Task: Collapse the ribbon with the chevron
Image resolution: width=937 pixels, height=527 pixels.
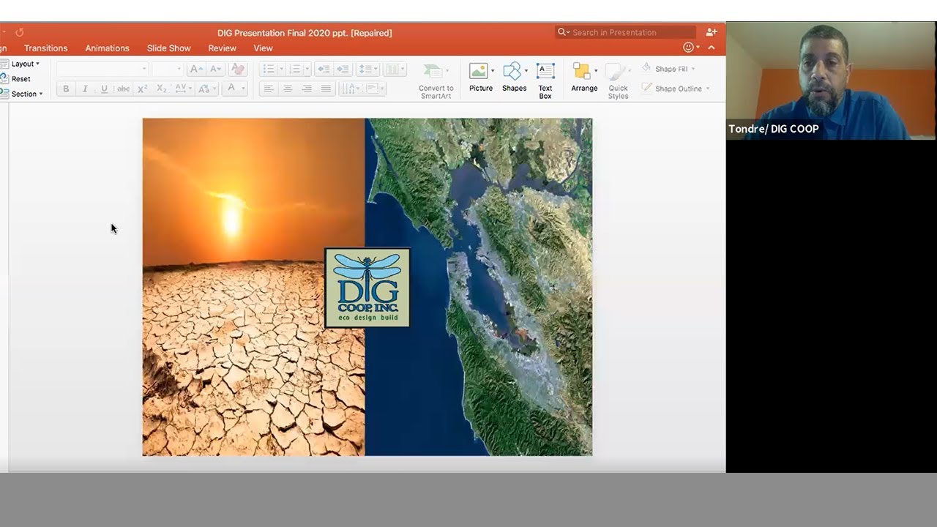Action: coord(711,48)
